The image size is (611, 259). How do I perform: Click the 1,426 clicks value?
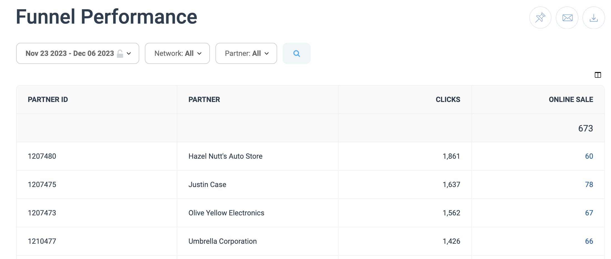tap(451, 241)
